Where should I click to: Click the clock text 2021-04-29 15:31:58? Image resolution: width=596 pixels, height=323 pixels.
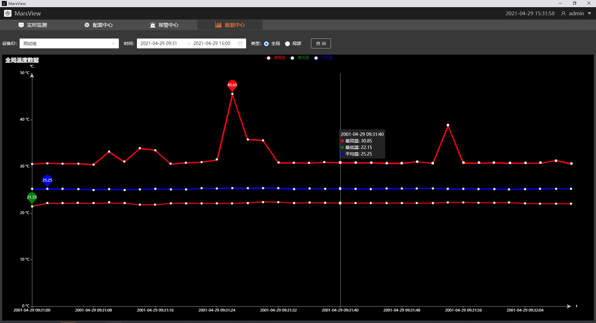point(530,13)
